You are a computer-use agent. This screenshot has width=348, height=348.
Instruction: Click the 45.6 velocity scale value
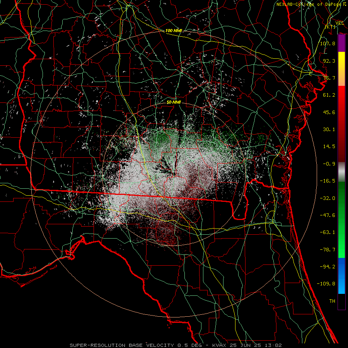click(329, 112)
